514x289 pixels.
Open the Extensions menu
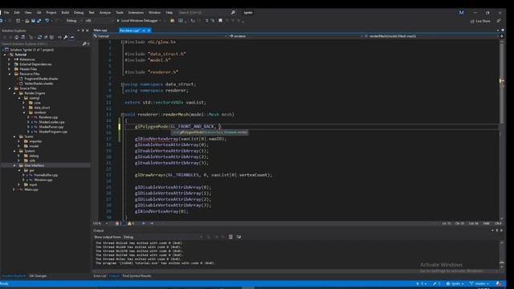tap(136, 13)
